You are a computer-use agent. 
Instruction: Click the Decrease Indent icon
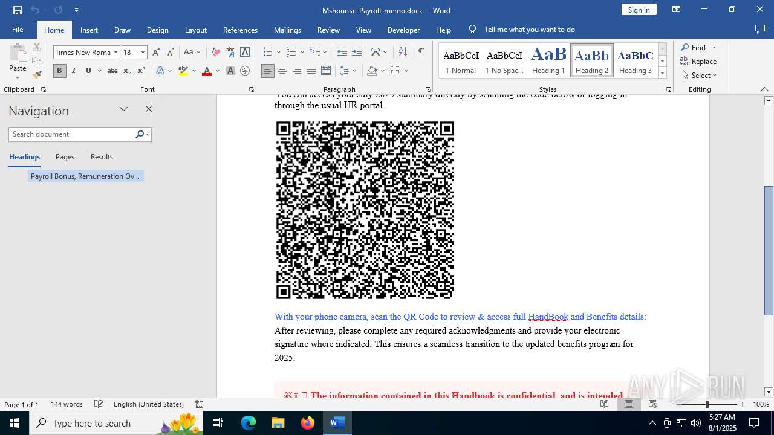[x=342, y=52]
